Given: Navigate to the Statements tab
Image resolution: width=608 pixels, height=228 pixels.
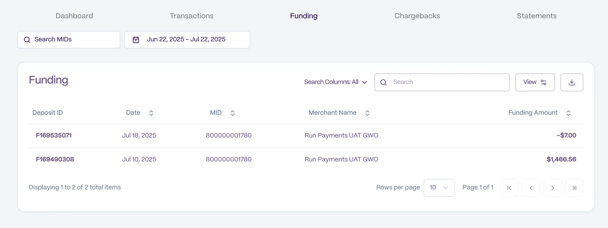Looking at the screenshot, I should point(536,16).
